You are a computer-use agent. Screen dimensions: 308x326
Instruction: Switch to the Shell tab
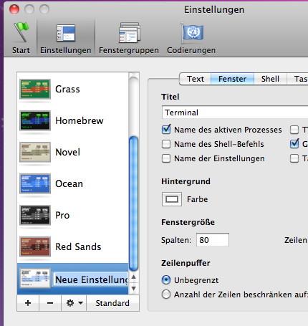point(270,79)
